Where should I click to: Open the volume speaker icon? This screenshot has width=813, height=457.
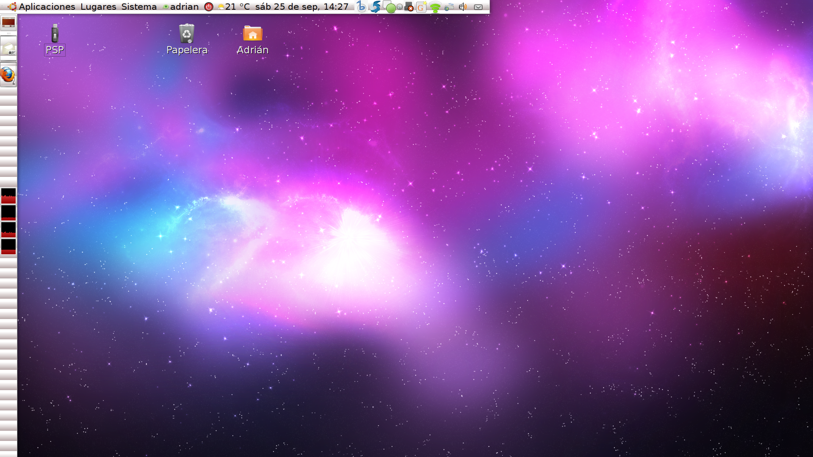point(463,7)
